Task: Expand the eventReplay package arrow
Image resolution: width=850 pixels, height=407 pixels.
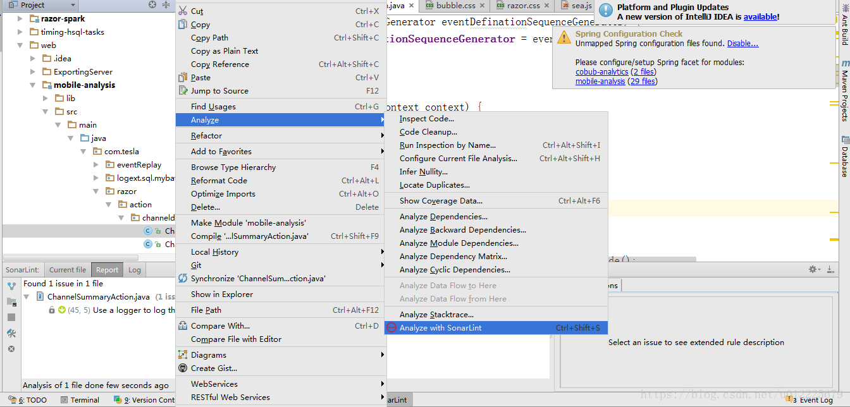Action: tap(96, 164)
